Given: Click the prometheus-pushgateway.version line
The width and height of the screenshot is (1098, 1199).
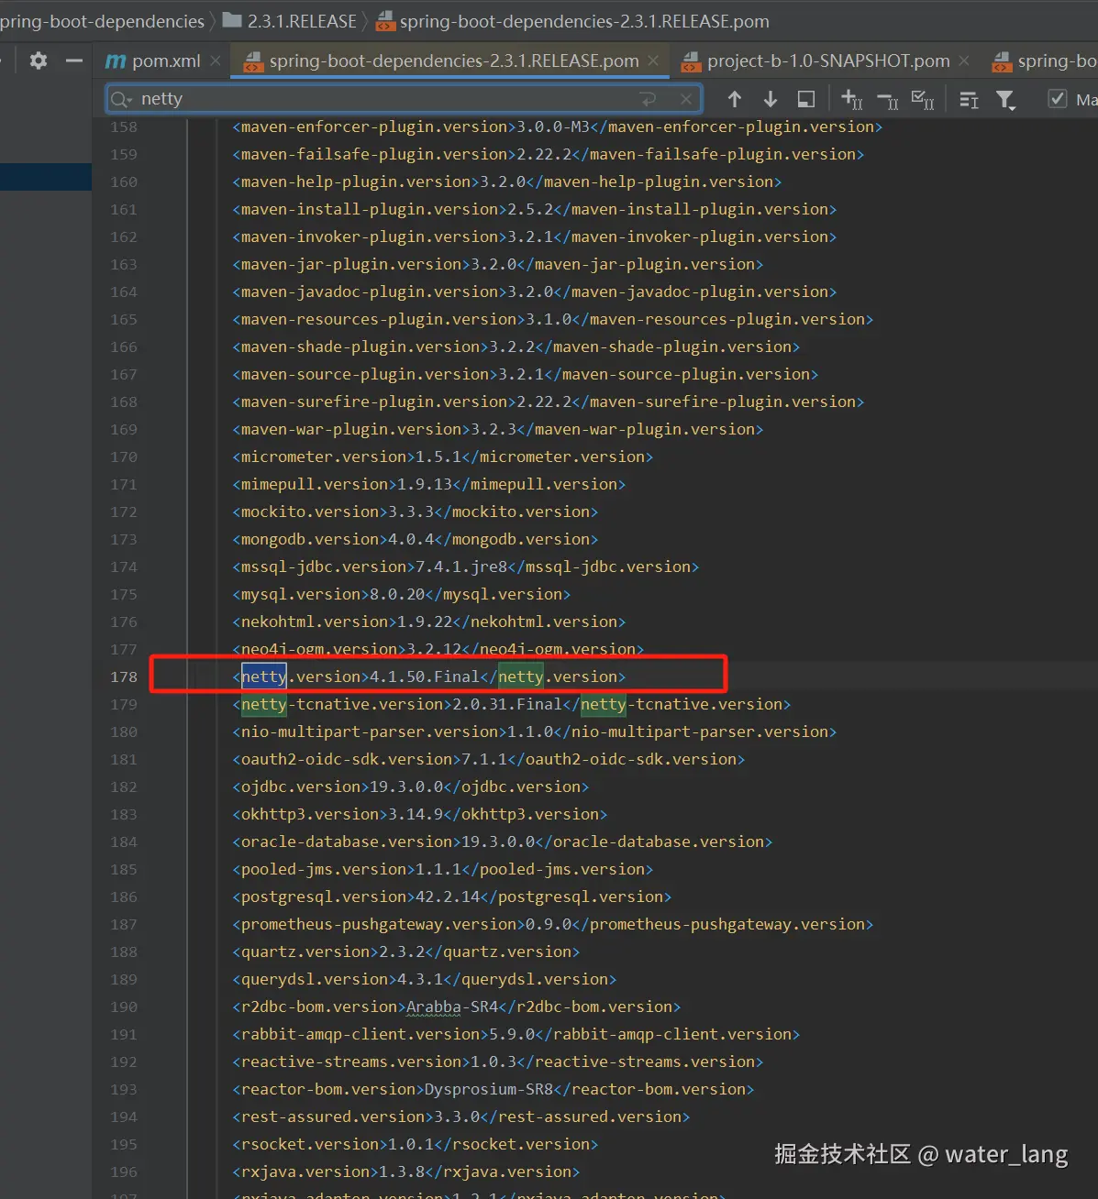Looking at the screenshot, I should click(552, 924).
